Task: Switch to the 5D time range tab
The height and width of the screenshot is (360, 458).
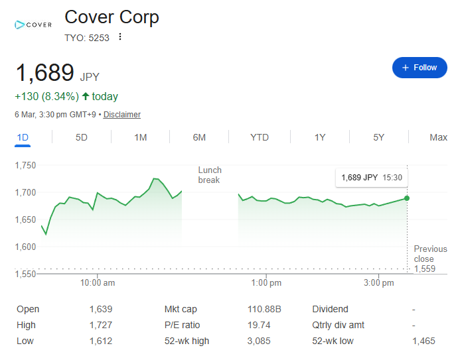Action: 82,137
